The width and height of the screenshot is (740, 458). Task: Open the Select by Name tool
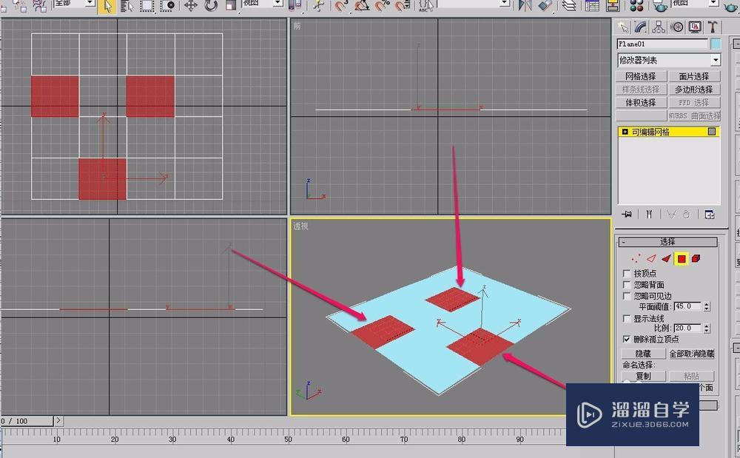[x=127, y=6]
